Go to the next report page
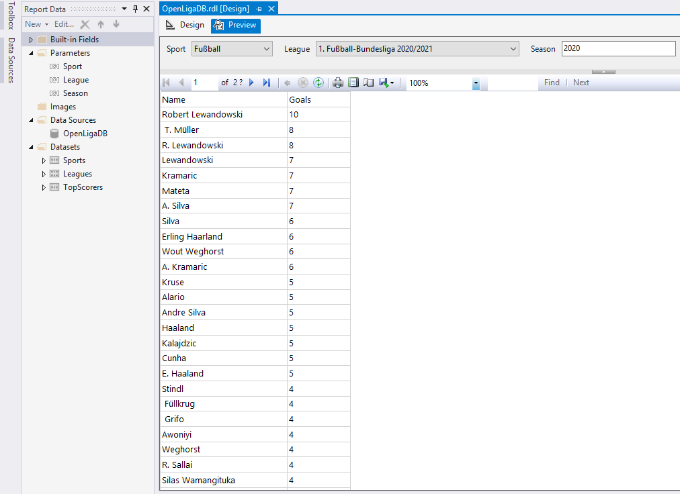Image resolution: width=680 pixels, height=494 pixels. (252, 83)
